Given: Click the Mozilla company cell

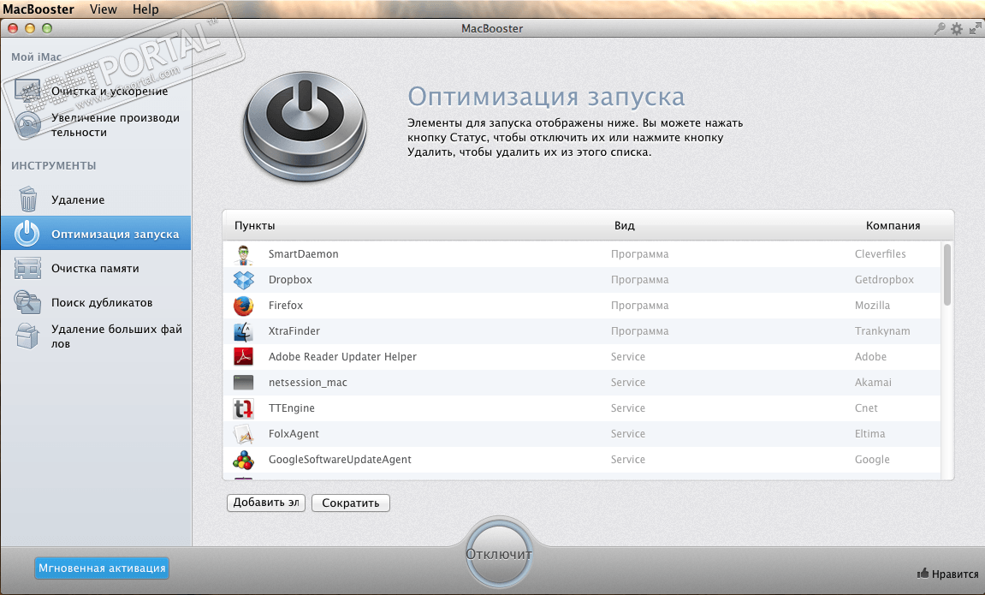Looking at the screenshot, I should tap(872, 306).
